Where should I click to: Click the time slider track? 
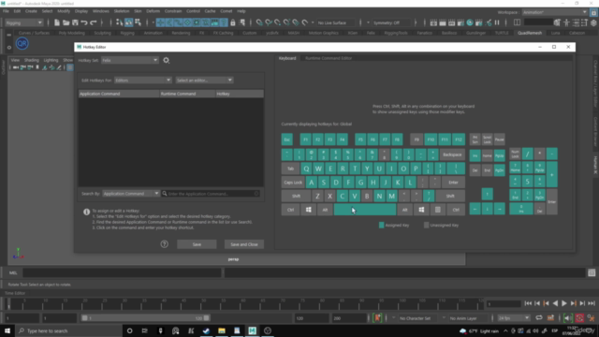(244, 304)
